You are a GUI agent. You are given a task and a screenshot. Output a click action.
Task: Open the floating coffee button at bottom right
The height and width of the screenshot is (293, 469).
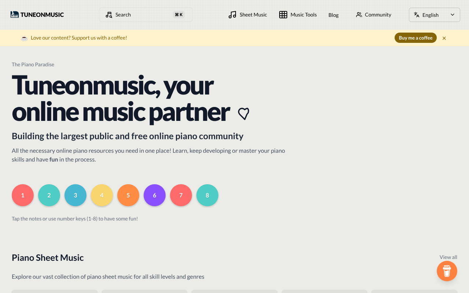click(447, 271)
